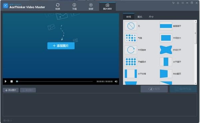Click the greyed delete image button

(28, 90)
